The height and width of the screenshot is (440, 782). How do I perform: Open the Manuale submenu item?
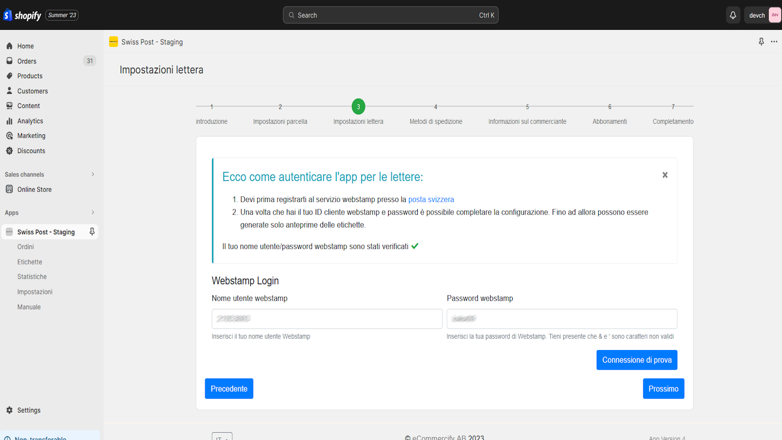tap(29, 307)
